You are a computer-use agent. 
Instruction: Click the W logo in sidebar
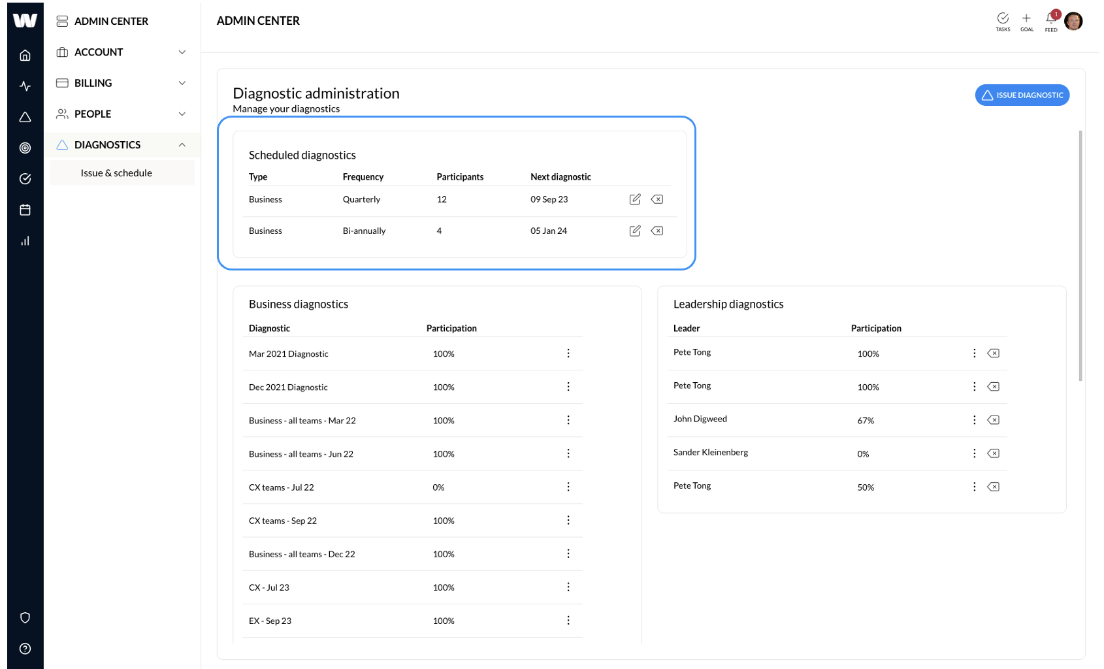(25, 20)
